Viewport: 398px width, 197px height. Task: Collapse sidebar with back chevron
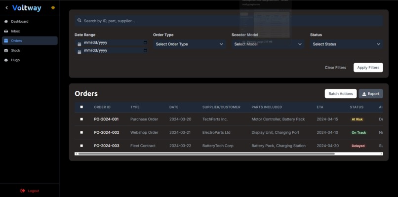(6, 8)
